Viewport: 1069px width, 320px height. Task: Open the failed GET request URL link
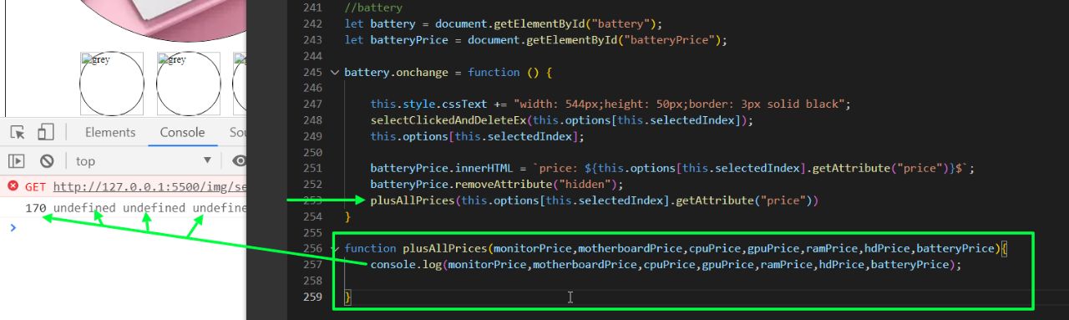(x=150, y=186)
